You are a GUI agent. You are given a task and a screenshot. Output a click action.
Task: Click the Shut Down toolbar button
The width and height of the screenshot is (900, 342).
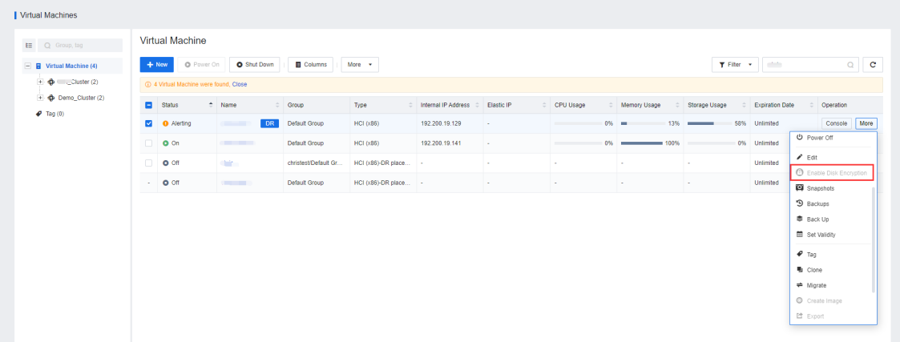click(255, 65)
